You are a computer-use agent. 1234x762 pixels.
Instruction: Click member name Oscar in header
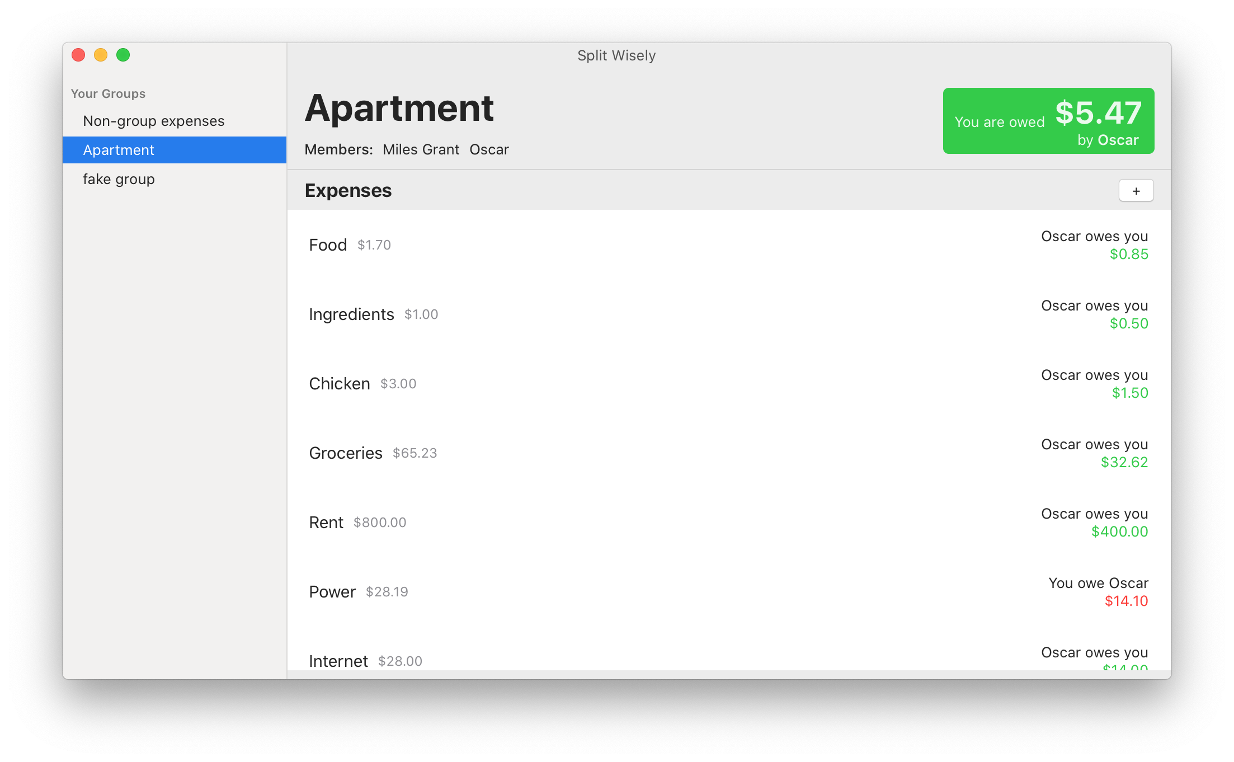[489, 149]
